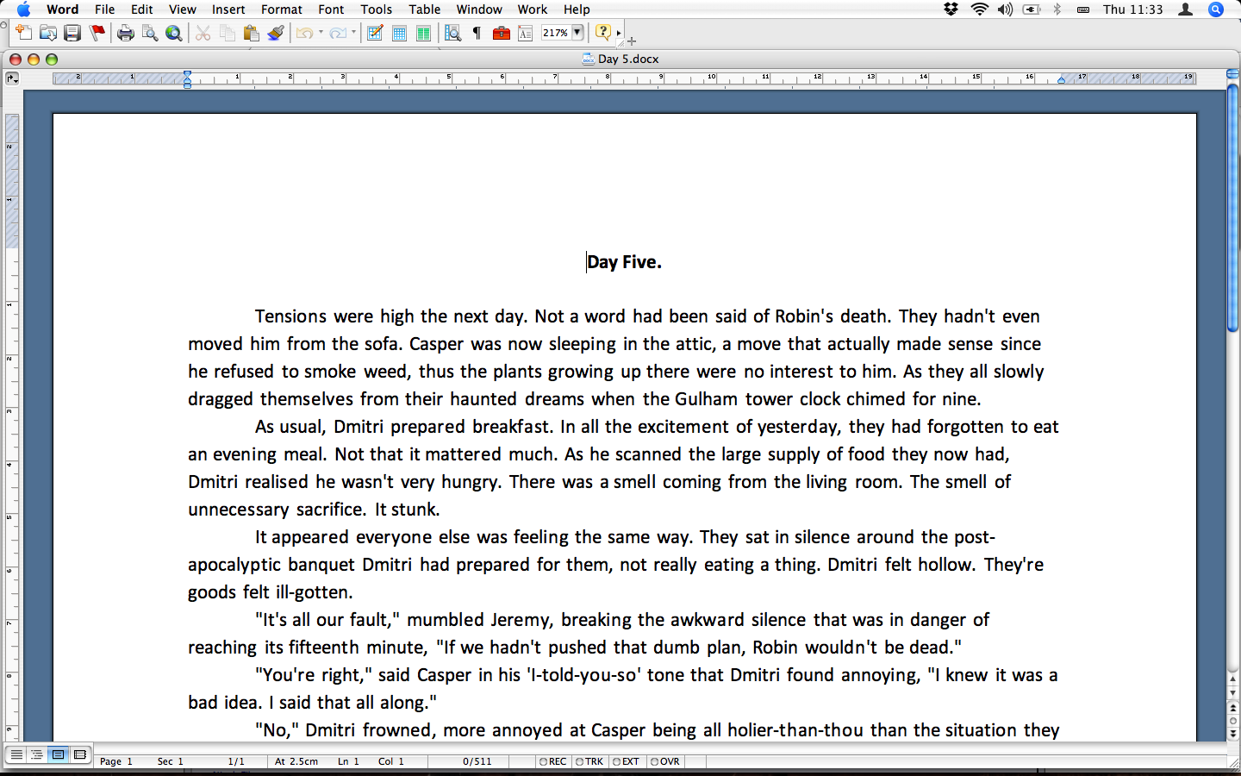Save the document with the floppy disk icon

72,33
